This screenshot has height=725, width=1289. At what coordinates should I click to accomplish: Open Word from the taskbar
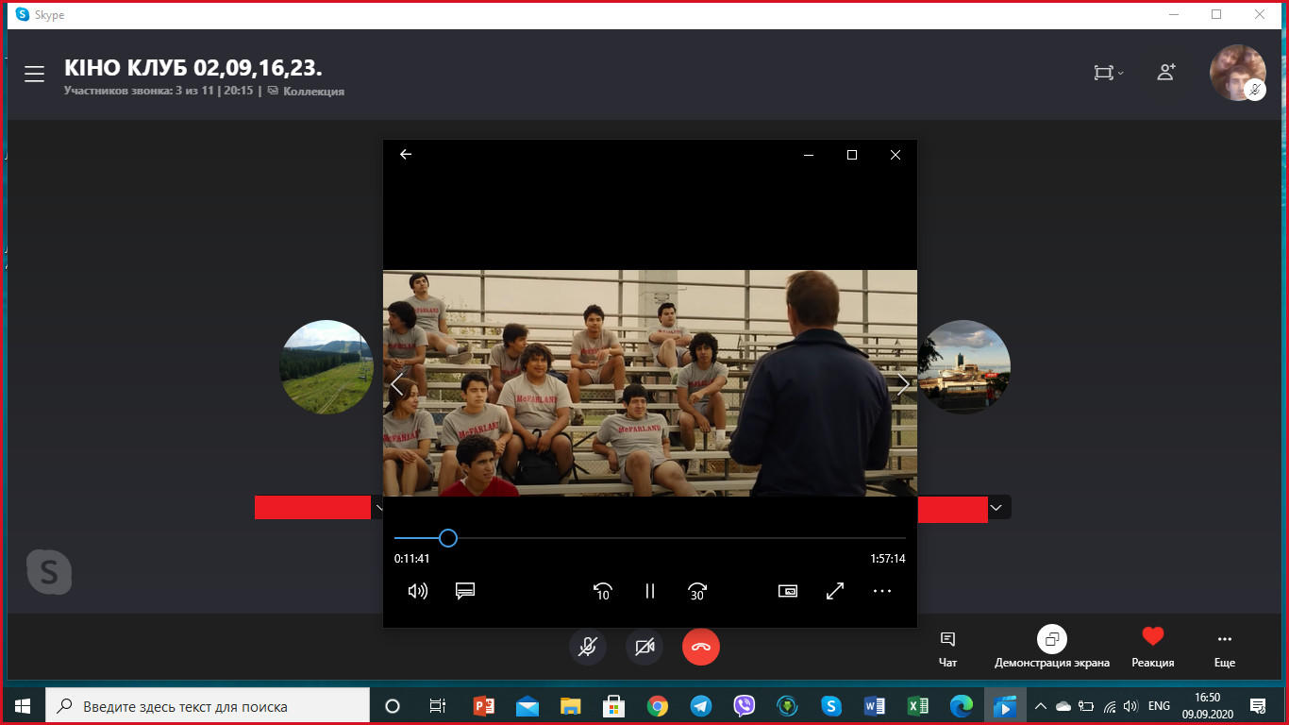coord(875,705)
